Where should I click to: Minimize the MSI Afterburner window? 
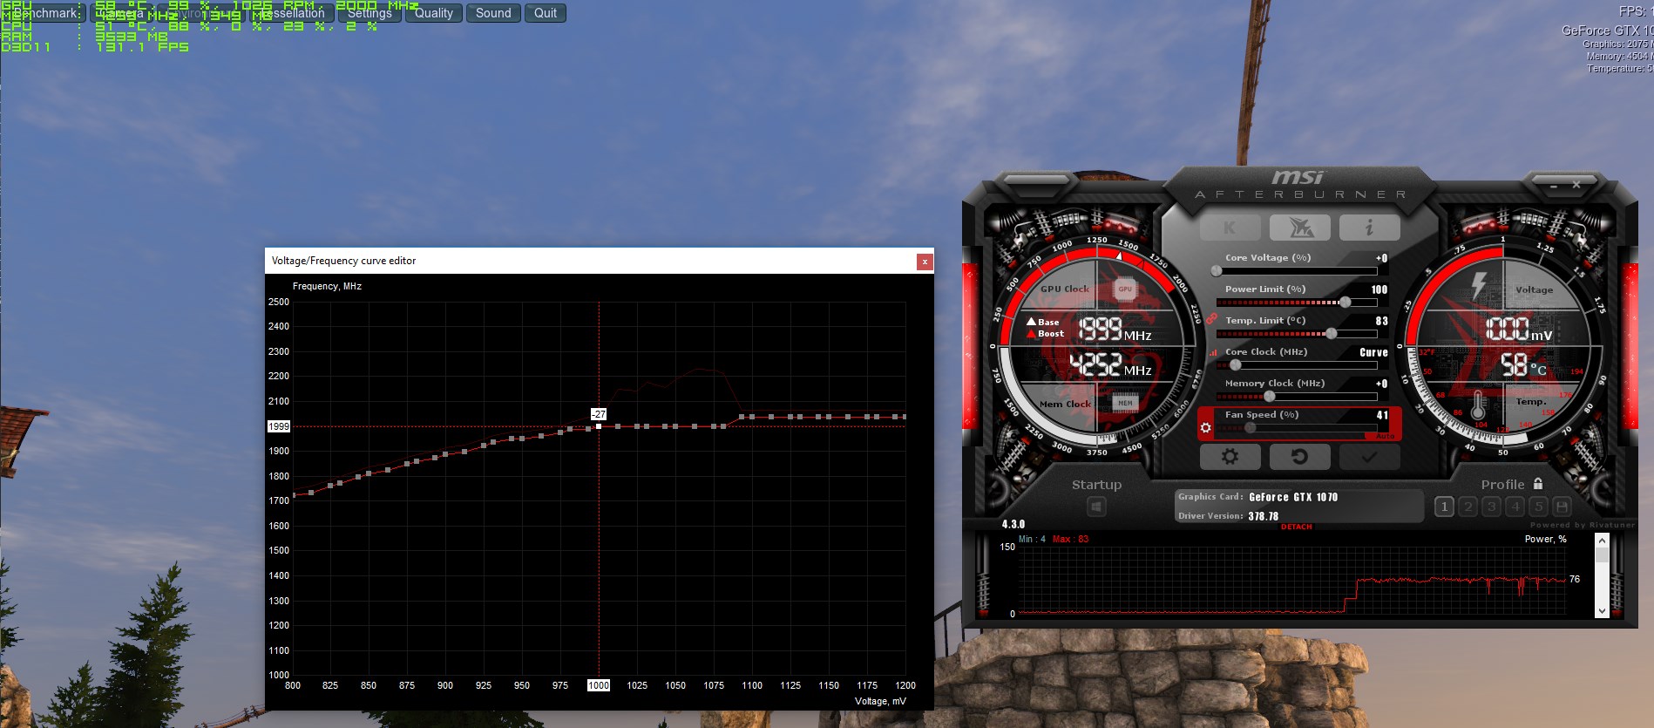(x=1553, y=186)
